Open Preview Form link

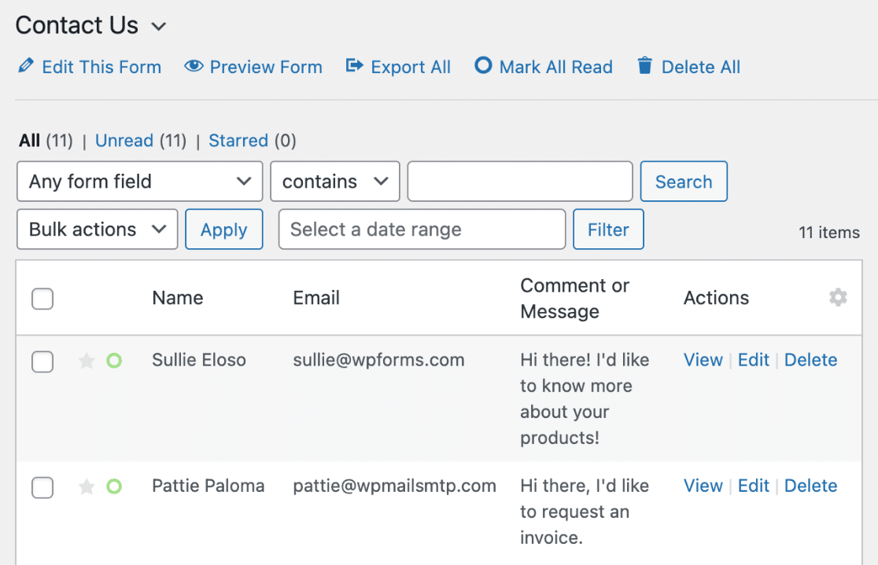(x=266, y=67)
